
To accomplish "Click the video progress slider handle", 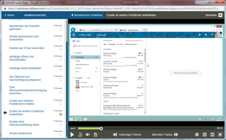I will [101, 129].
